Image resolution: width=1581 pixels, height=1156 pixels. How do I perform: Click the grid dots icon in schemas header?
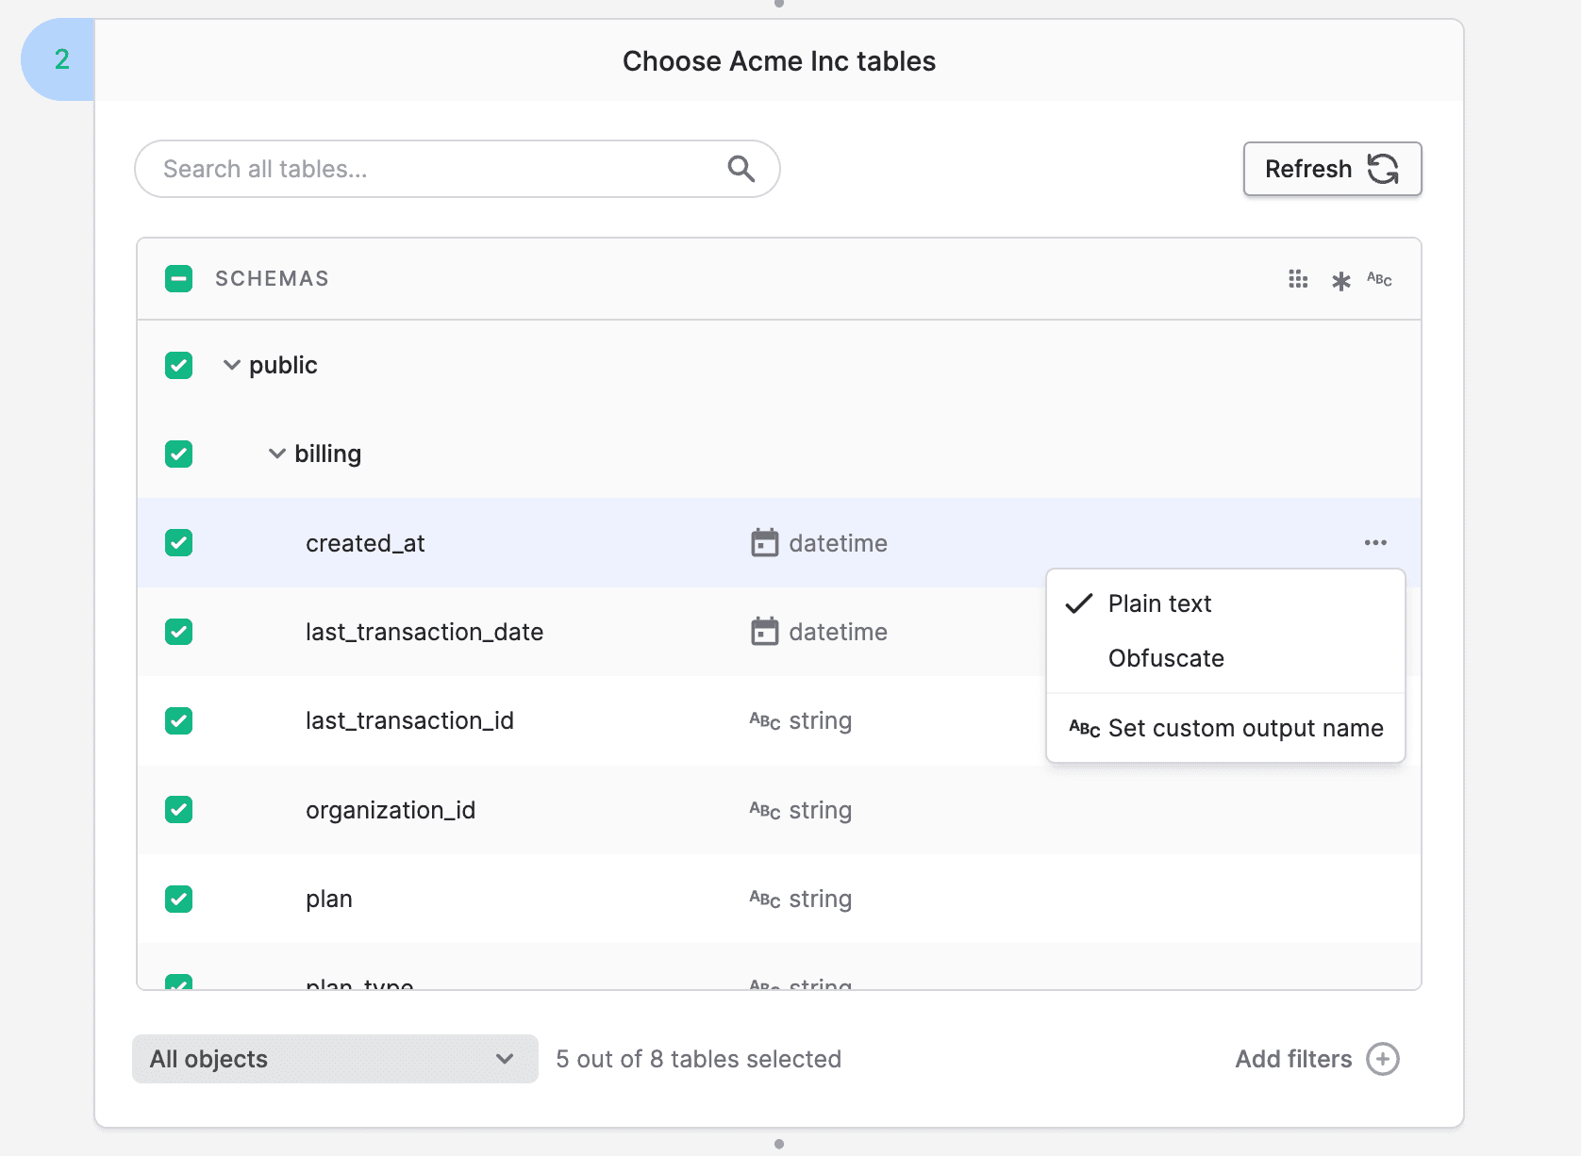1298,279
